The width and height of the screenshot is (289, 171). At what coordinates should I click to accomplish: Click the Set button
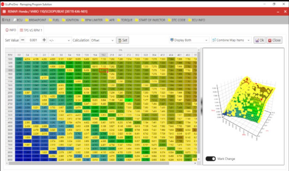pyautogui.click(x=123, y=40)
